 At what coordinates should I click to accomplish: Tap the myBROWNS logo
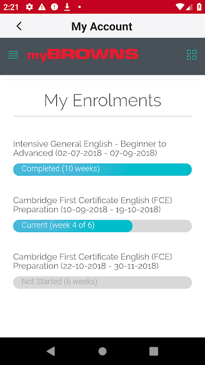click(x=83, y=55)
